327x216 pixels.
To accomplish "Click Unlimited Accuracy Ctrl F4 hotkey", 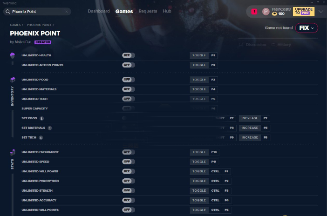I will coord(211,200).
